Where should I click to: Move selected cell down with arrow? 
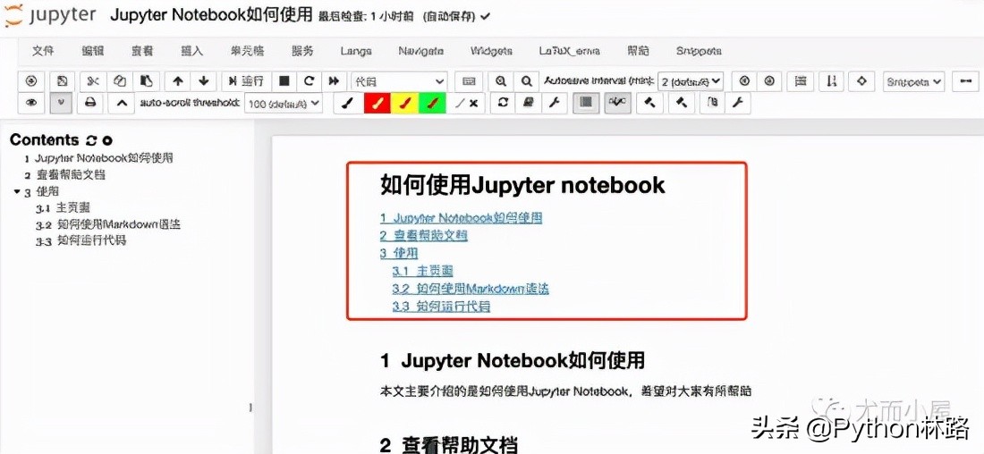coord(203,81)
